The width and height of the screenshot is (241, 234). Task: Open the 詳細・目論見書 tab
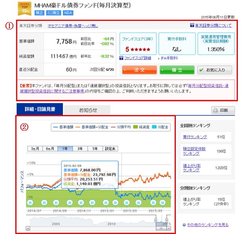tap(40, 109)
